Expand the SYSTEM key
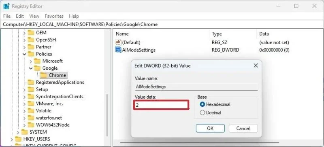The width and height of the screenshot is (324, 147). pos(18,132)
